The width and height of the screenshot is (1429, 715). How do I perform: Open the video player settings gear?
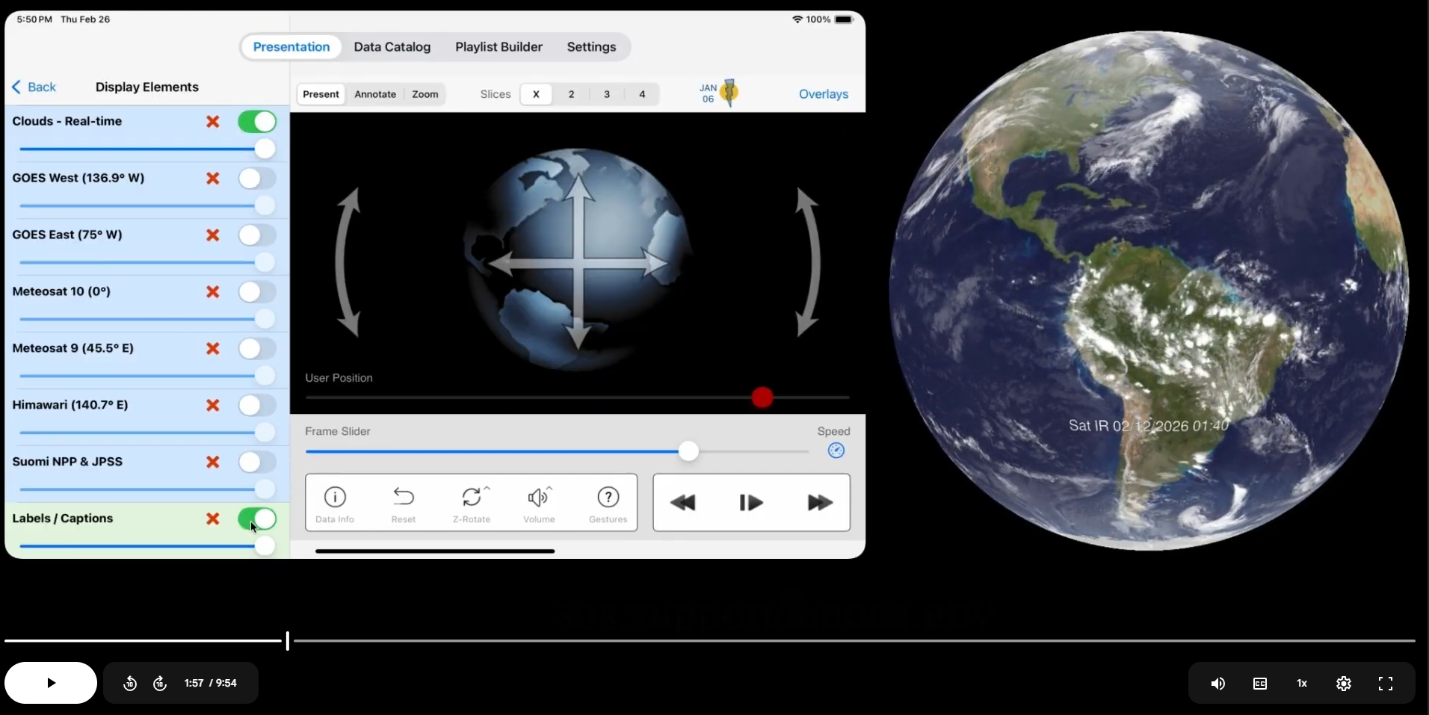click(x=1343, y=683)
